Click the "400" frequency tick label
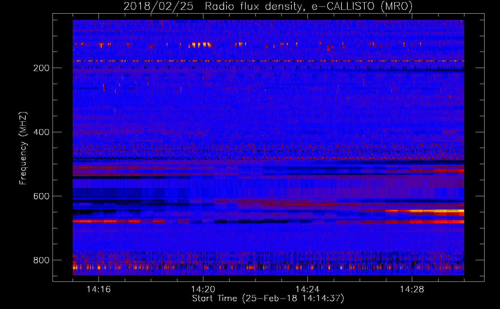Image resolution: width=500 pixels, height=309 pixels. (41, 132)
